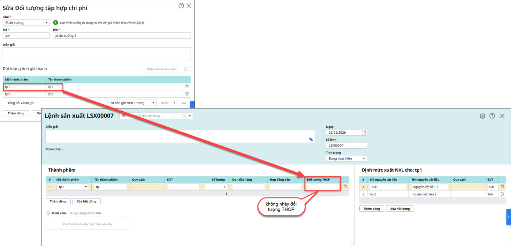The height and width of the screenshot is (246, 511).
Task: Delete the nvl1 row with its trash icon
Action: 502,187
